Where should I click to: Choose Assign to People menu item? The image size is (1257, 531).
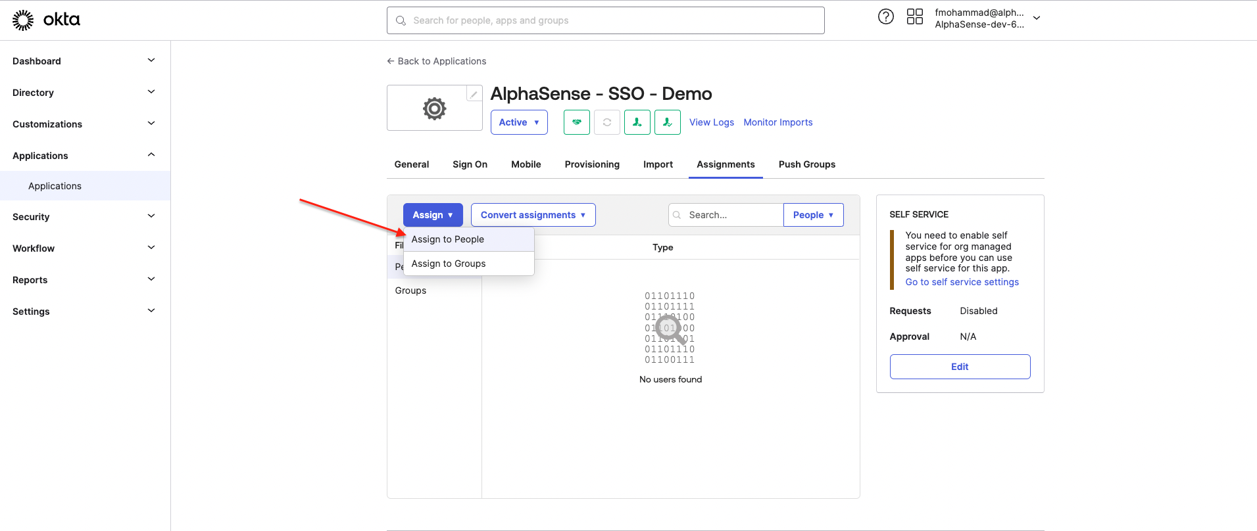pos(469,239)
